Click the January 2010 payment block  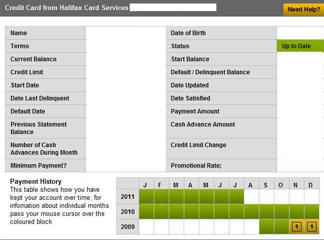pos(146,211)
